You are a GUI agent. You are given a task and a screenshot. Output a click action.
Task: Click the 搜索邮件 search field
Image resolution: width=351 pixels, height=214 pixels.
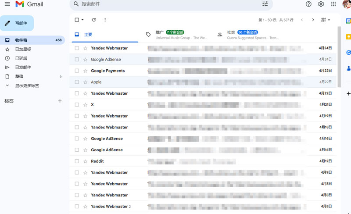tap(171, 4)
